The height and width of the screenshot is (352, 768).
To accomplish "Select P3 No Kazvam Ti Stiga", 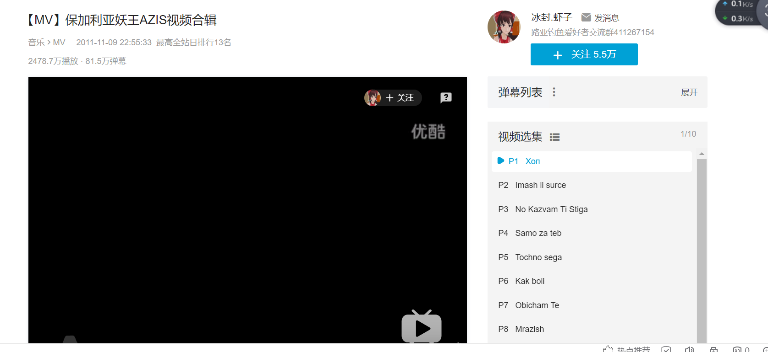I will (592, 209).
